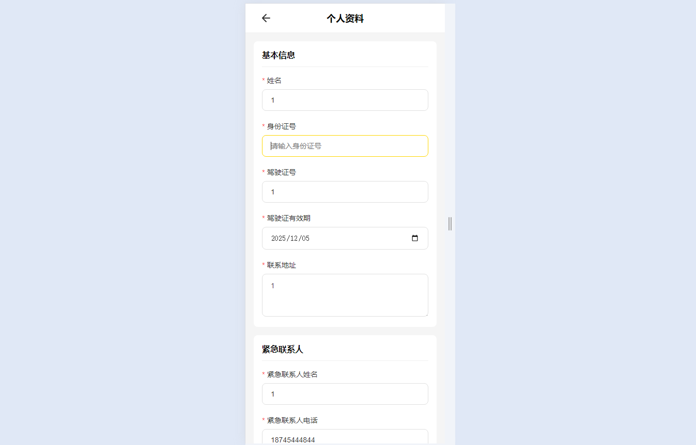Click the 驾驶证有效期 field label
This screenshot has height=445, width=696.
coord(288,218)
